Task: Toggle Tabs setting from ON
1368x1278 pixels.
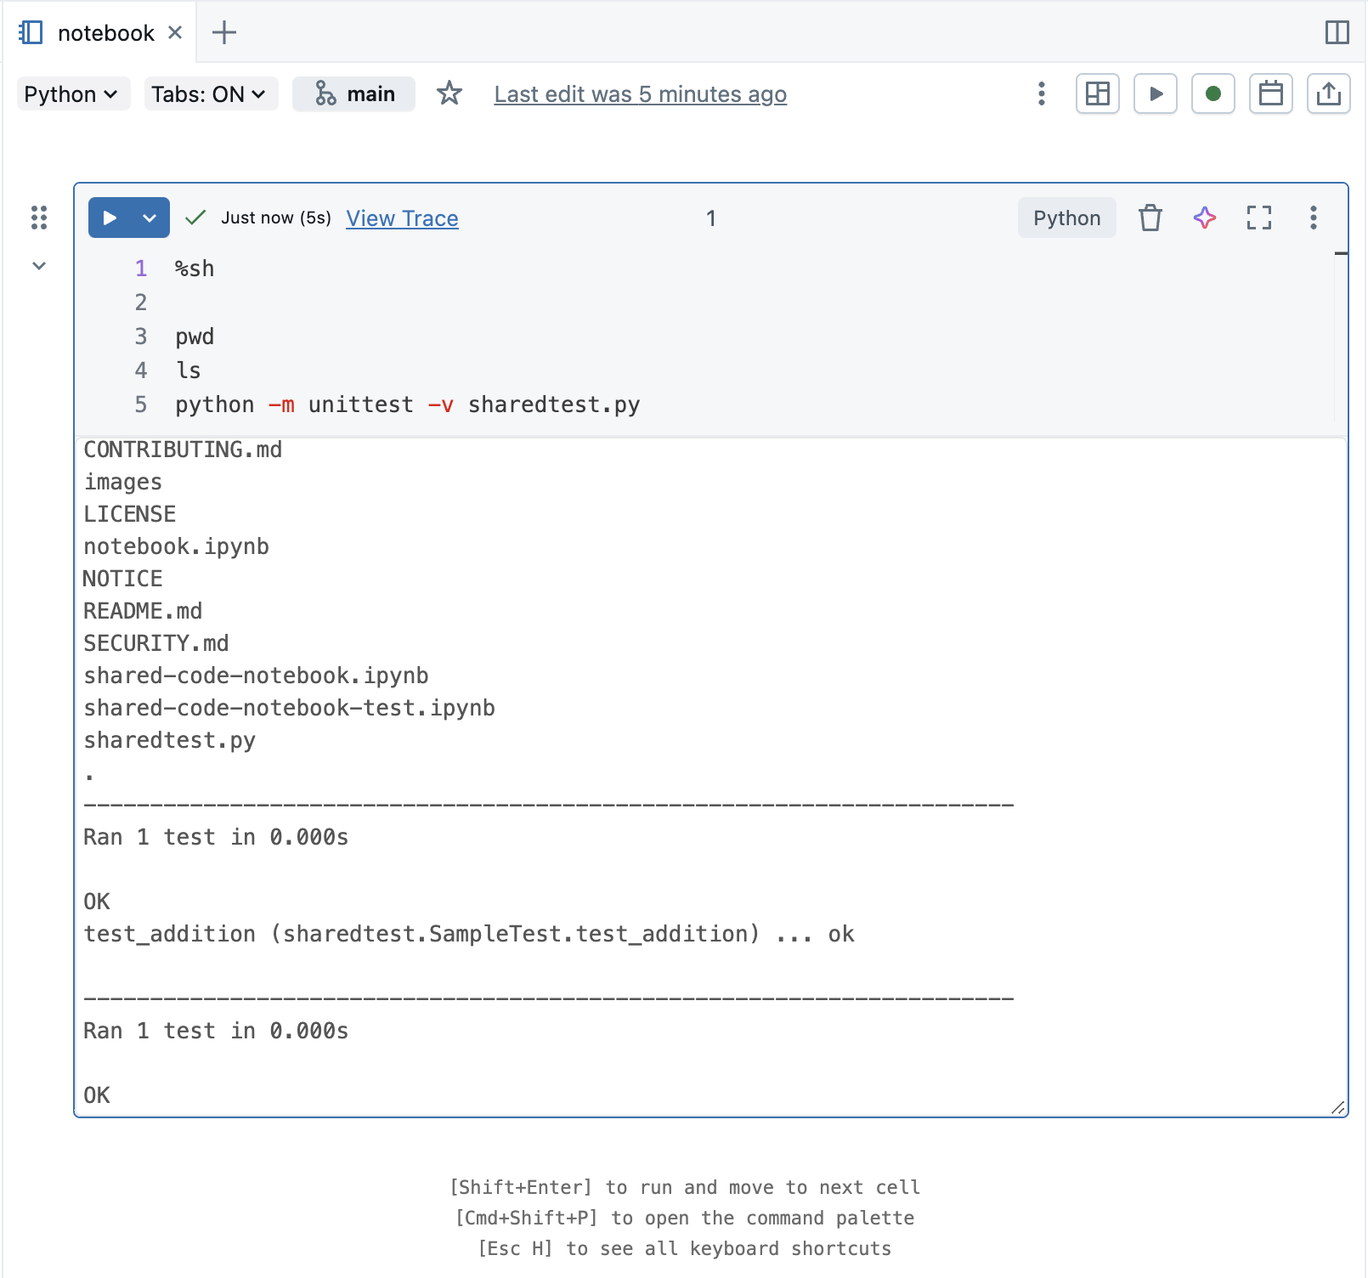Action: 210,94
